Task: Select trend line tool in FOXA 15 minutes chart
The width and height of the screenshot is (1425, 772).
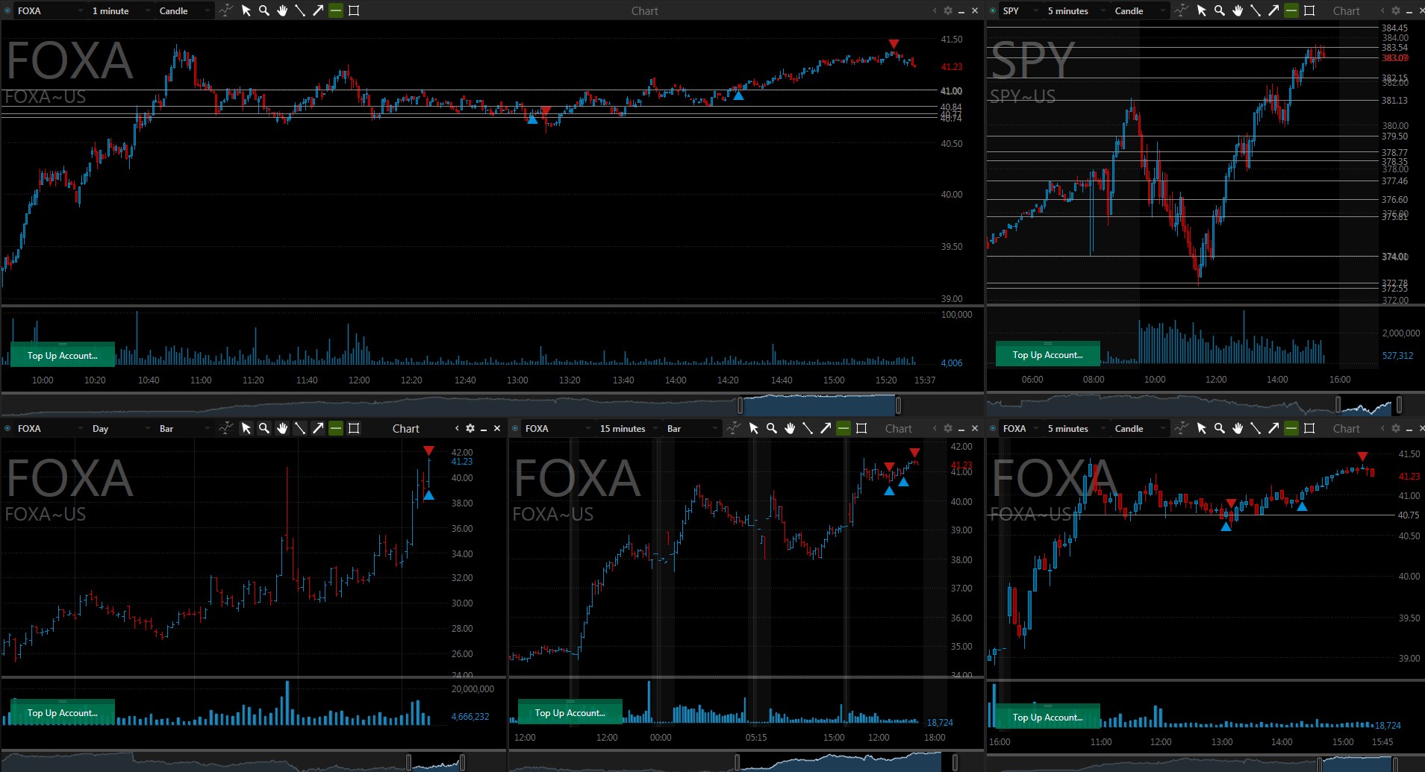Action: [808, 428]
